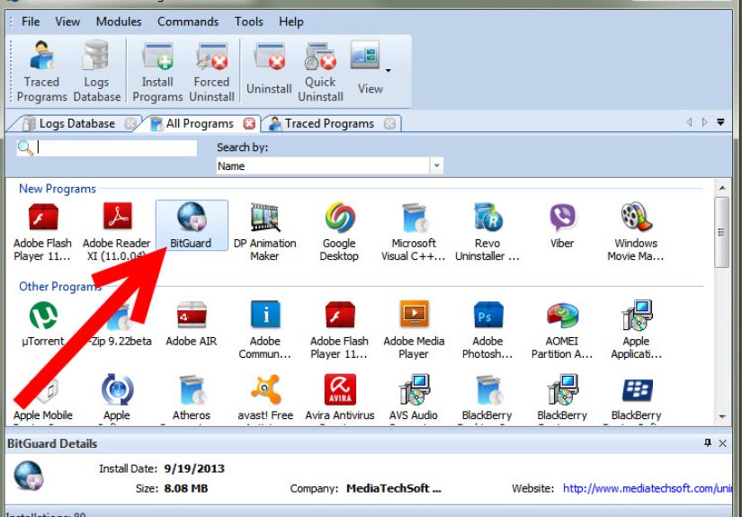Expand the View button dropdown arrow
Image resolution: width=742 pixels, height=517 pixels.
coord(389,70)
